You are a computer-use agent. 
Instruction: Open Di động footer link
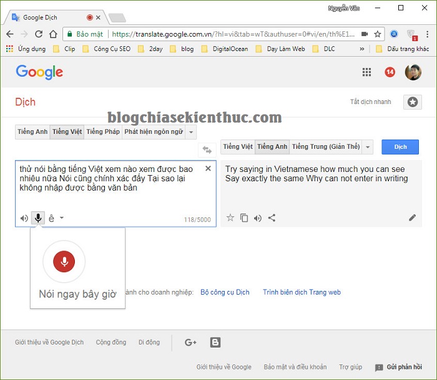[x=149, y=342]
